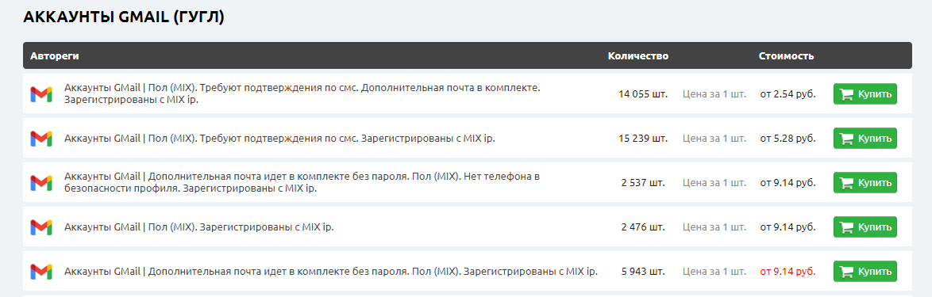Click Gmail icon in the 2 537 шт. row
This screenshot has height=297, width=932.
pyautogui.click(x=41, y=183)
